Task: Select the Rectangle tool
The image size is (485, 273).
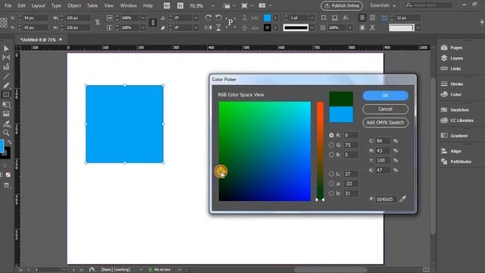Action: click(x=6, y=95)
